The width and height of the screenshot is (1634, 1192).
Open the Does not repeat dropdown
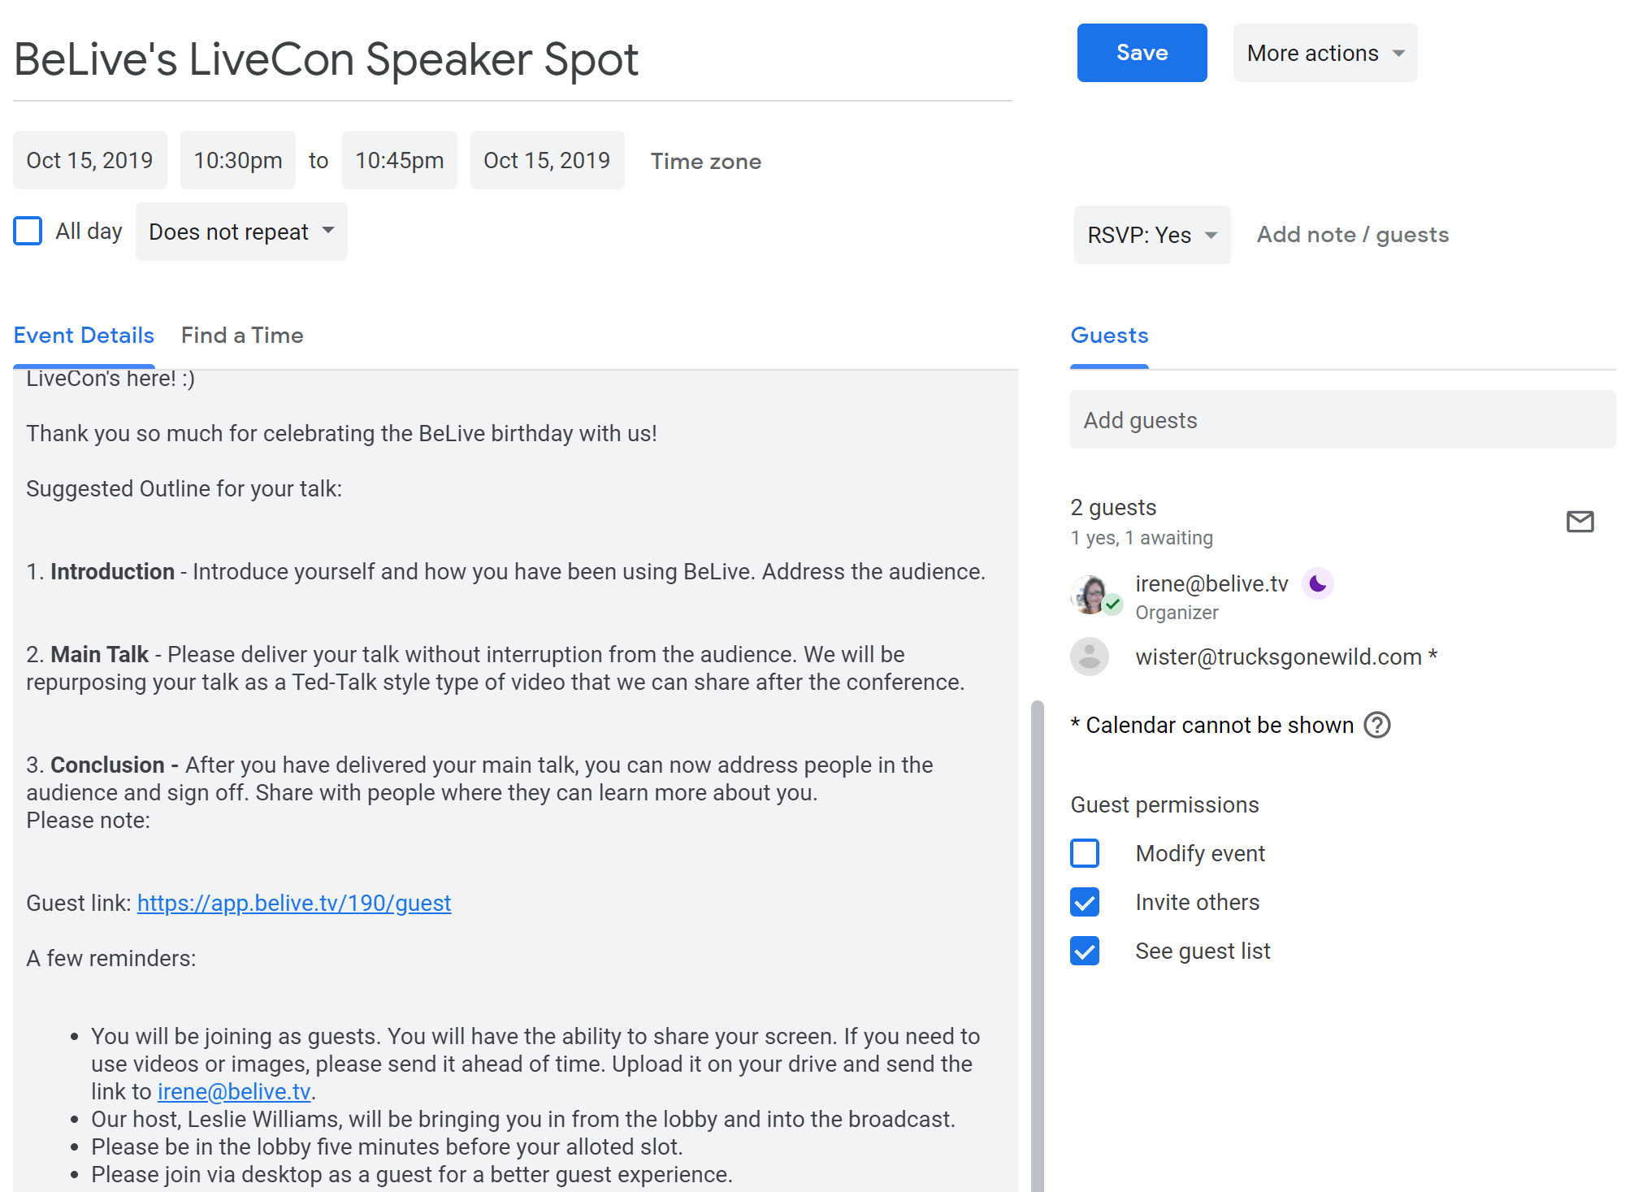[x=241, y=232]
